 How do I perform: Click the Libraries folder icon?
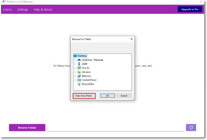79,72
